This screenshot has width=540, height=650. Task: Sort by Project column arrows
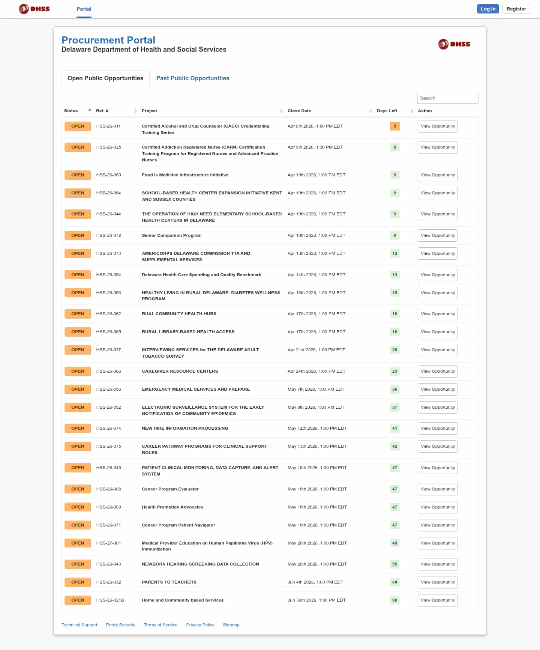coord(281,111)
